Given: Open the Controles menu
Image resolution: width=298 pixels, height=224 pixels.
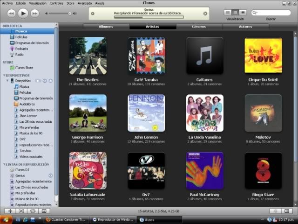Looking at the screenshot, I should (56, 3).
